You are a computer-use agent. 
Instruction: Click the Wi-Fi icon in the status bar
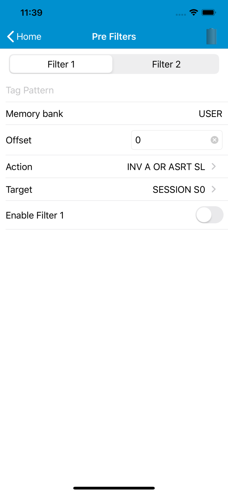[x=193, y=13]
